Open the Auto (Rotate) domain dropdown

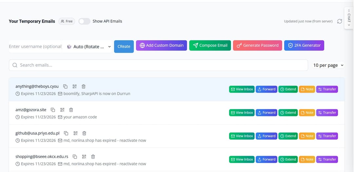coord(89,47)
